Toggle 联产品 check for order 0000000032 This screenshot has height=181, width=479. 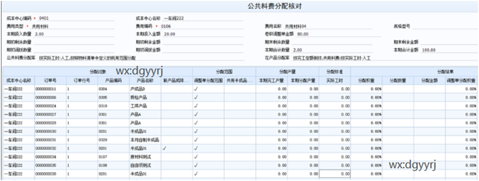[x=164, y=148]
